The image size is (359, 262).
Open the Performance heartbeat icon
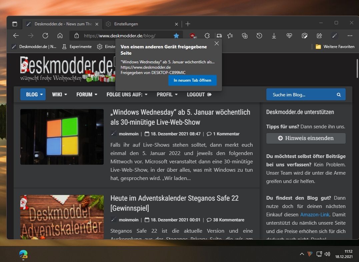click(289, 35)
